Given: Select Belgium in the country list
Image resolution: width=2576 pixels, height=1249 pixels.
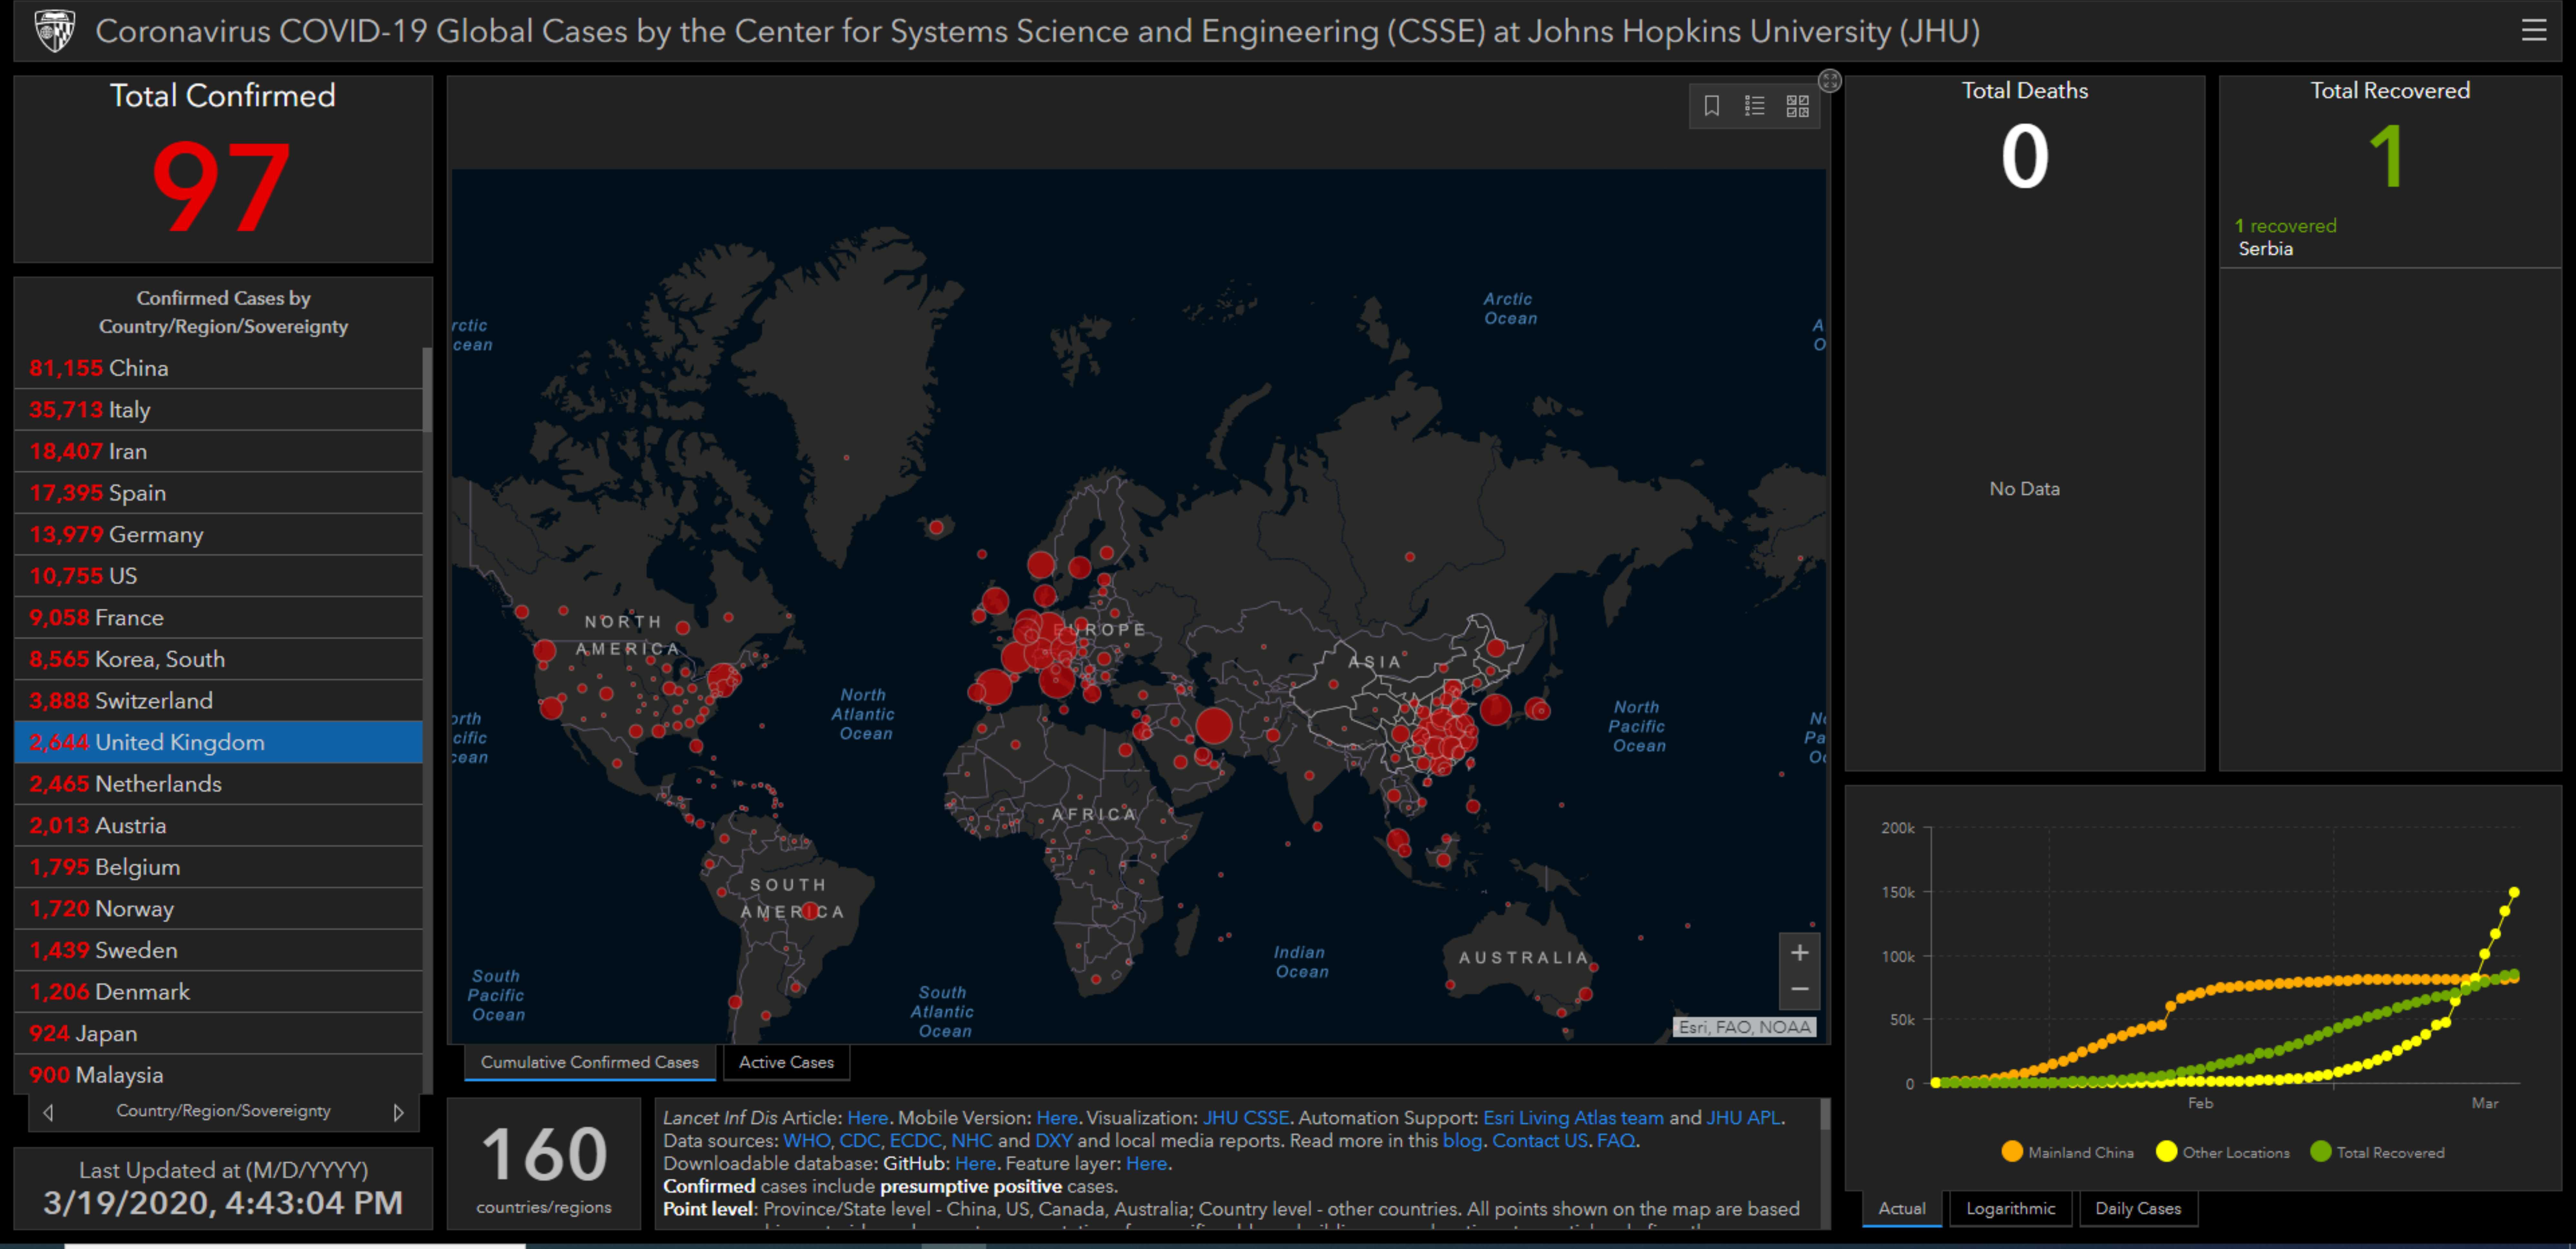Looking at the screenshot, I should [x=218, y=867].
